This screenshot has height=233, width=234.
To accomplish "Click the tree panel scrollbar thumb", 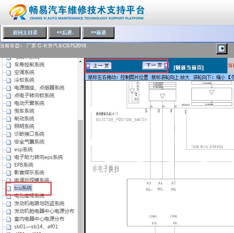I will 80,176.
